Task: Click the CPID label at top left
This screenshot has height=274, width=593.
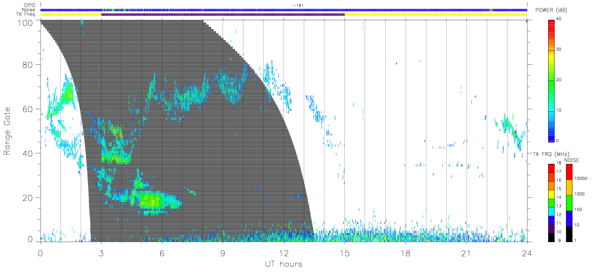Action: (29, 5)
